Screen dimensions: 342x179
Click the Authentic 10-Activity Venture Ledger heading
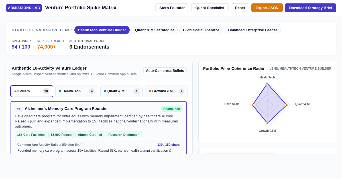click(x=49, y=68)
